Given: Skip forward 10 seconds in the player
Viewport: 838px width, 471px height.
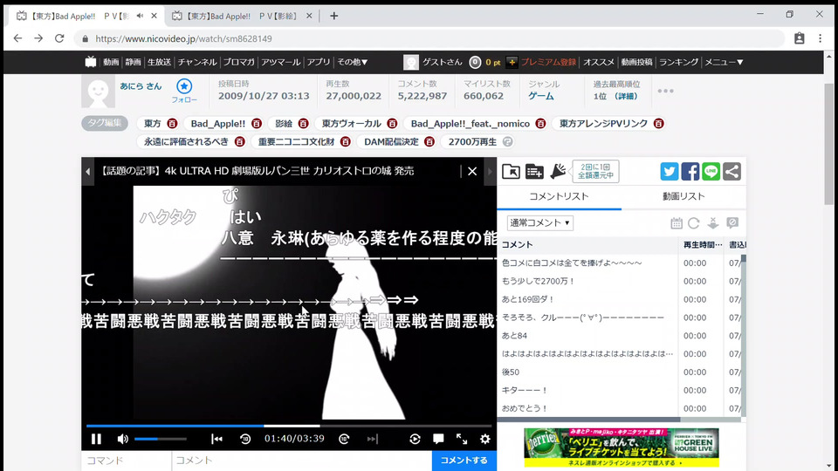Looking at the screenshot, I should coord(344,439).
